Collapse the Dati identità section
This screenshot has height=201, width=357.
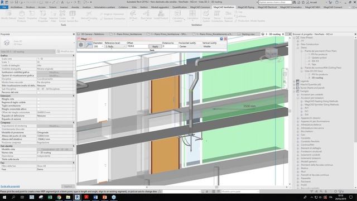(74, 146)
